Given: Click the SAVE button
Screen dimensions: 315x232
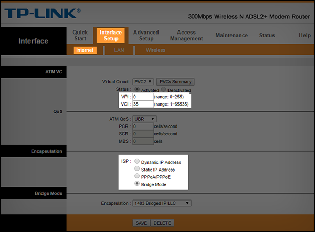Looking at the screenshot, I should click(141, 223).
